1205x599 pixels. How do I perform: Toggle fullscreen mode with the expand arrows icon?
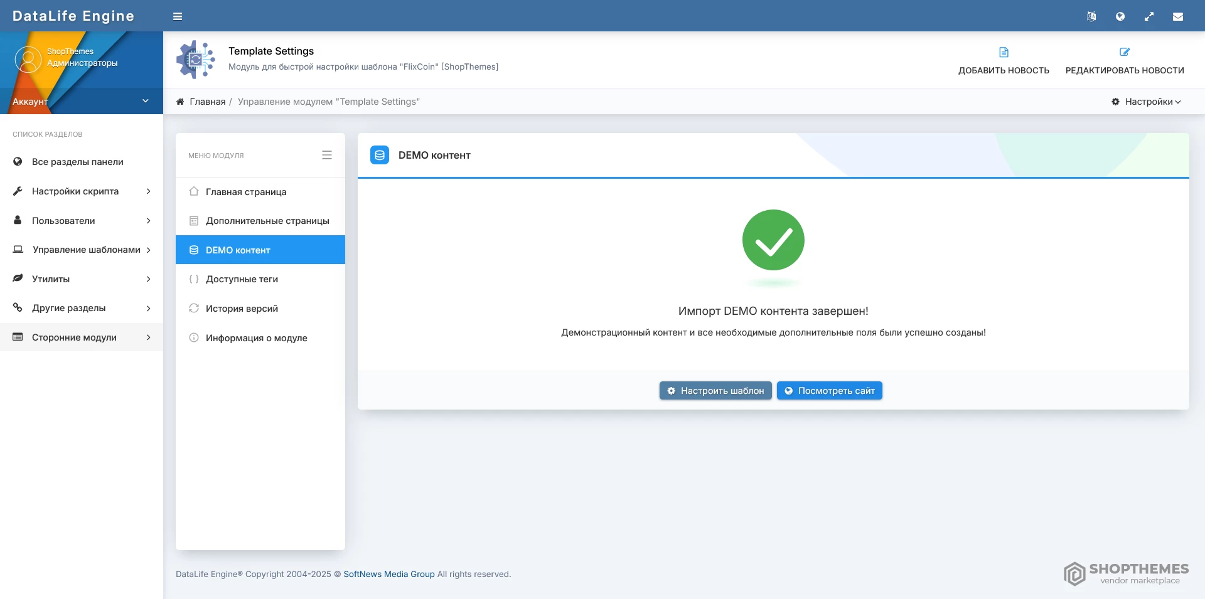1149,17
